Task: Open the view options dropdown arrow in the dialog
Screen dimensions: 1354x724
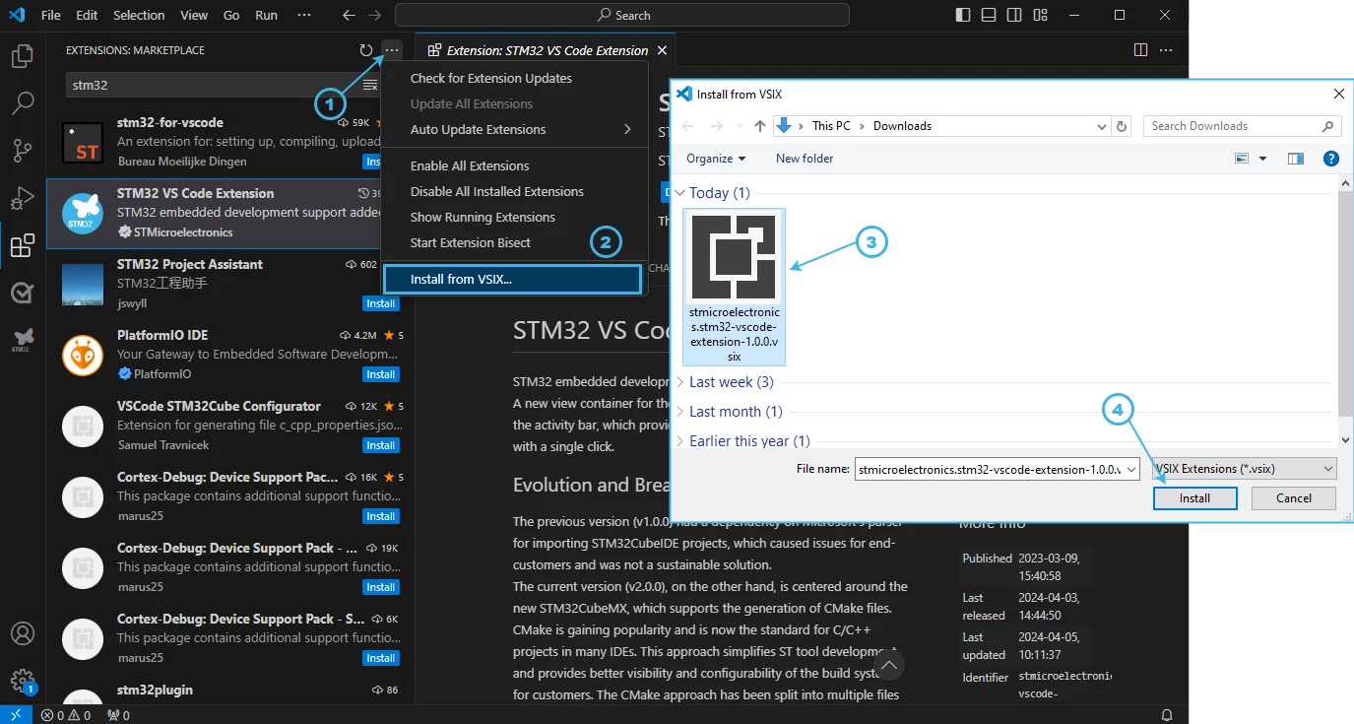Action: click(1262, 159)
